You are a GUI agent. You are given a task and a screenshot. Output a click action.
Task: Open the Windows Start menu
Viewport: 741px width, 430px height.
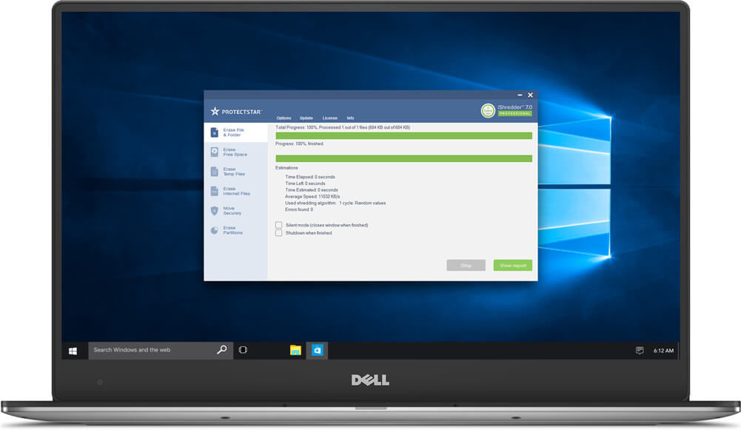[x=73, y=351]
